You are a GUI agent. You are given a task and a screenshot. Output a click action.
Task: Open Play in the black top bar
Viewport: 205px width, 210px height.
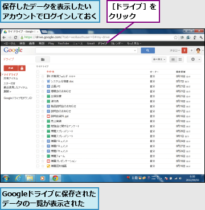click(x=51, y=43)
